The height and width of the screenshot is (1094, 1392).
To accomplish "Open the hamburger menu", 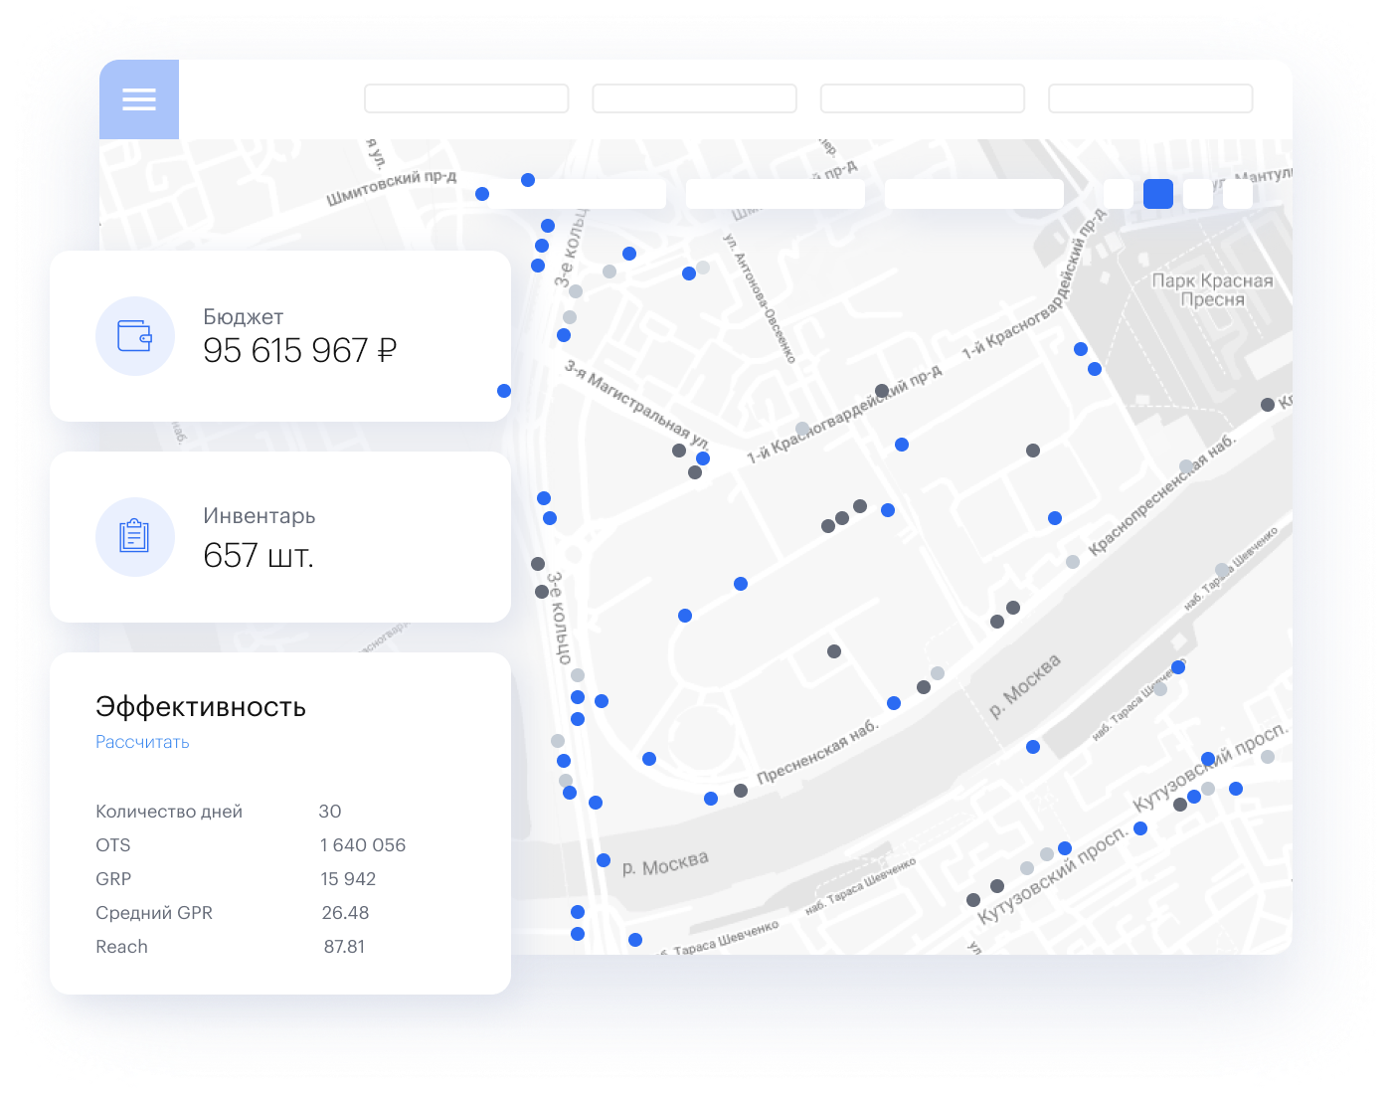I will 139,99.
